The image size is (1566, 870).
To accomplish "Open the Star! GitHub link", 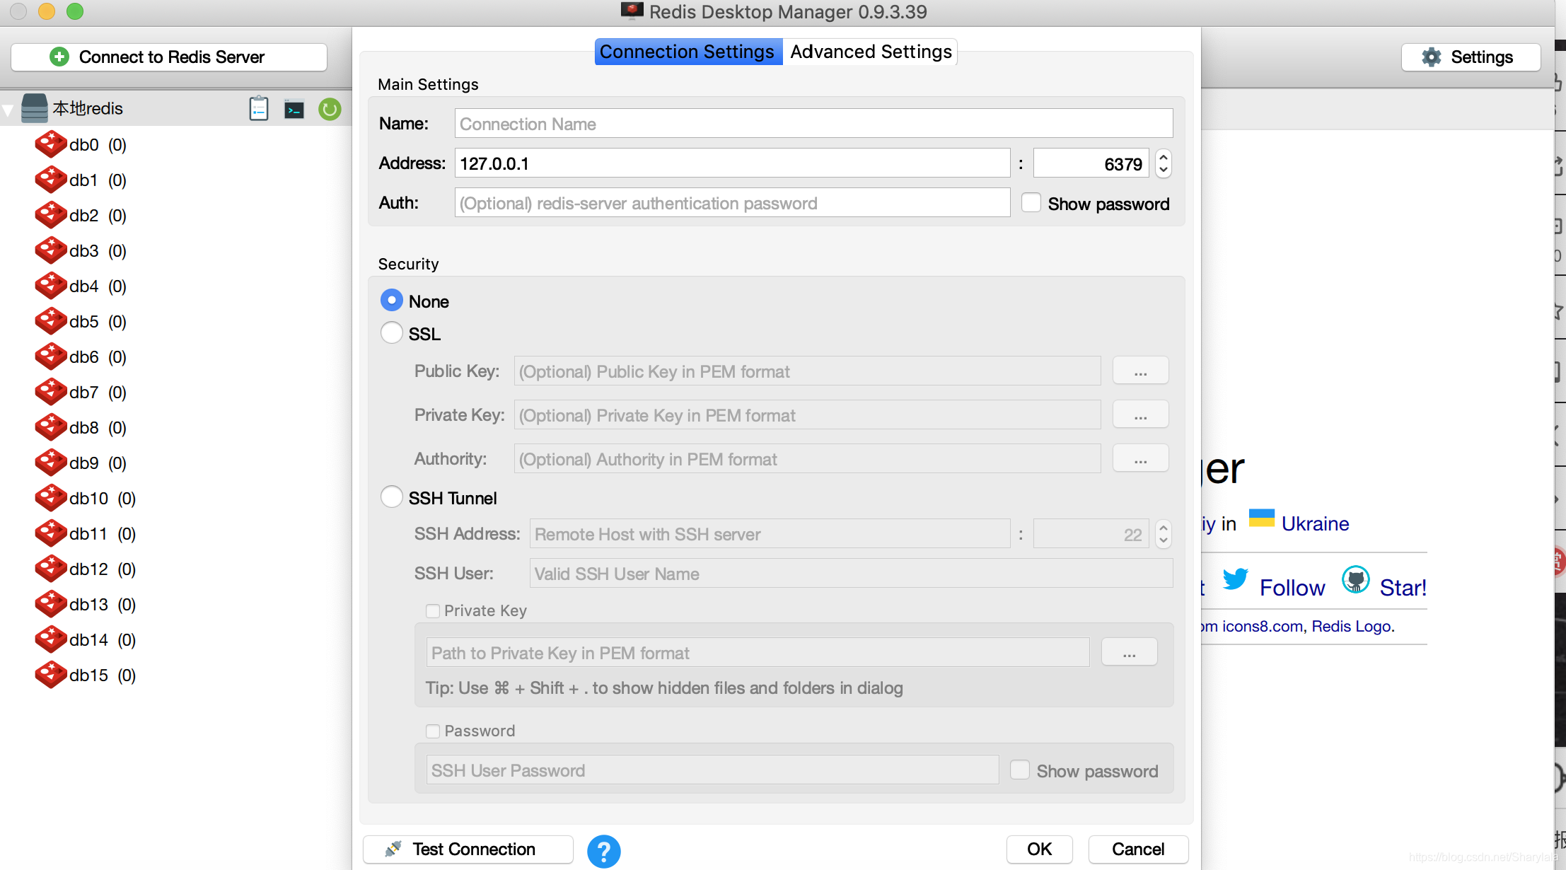I will (x=1403, y=588).
